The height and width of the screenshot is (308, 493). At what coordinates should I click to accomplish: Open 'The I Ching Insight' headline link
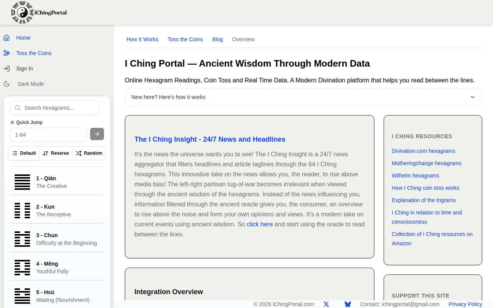(x=210, y=139)
